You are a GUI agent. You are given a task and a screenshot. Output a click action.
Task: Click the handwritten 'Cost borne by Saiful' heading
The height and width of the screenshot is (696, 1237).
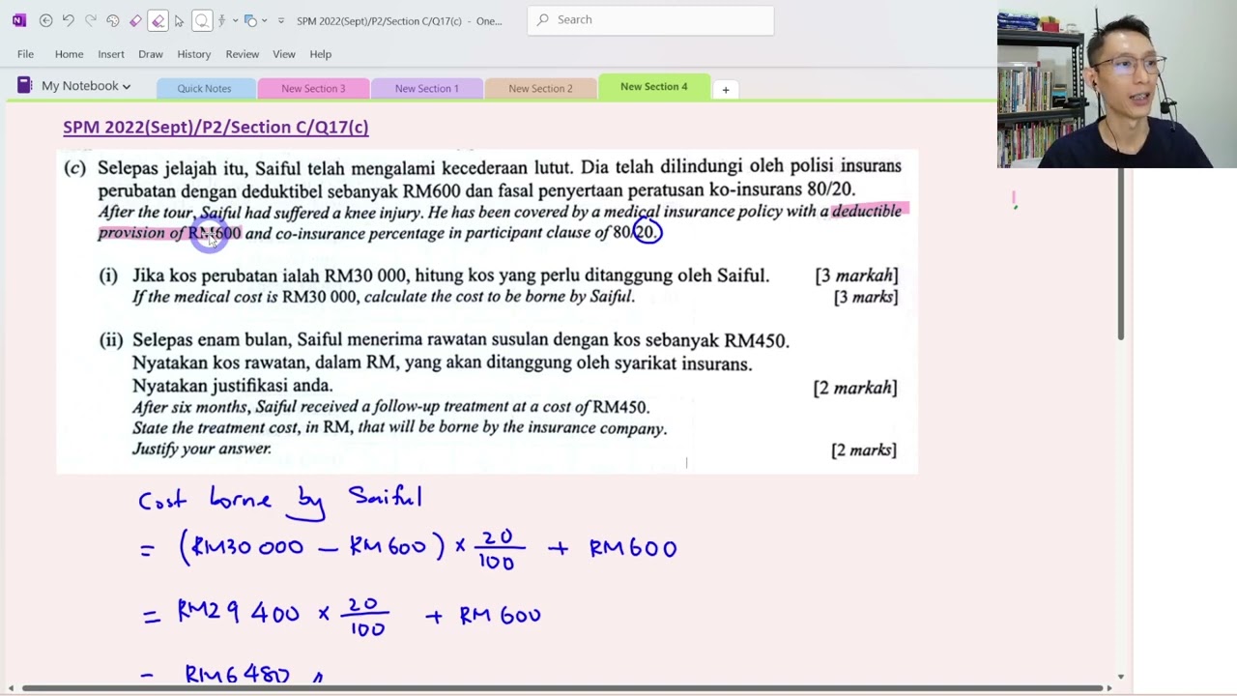click(x=280, y=500)
